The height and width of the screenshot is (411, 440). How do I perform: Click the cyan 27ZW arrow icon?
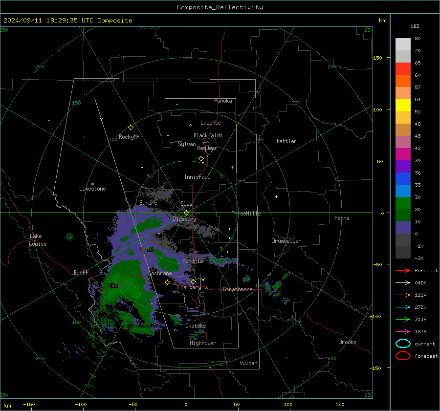(403, 307)
